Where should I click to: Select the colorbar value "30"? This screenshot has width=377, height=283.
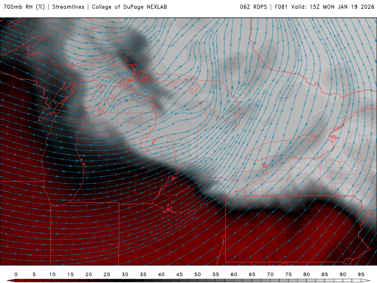pos(125,275)
